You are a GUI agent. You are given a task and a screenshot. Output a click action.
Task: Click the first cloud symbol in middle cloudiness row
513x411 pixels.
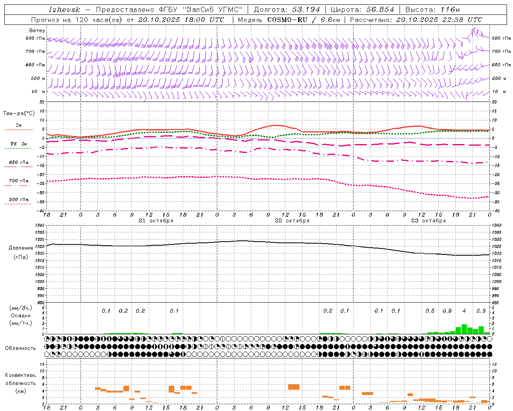point(46,346)
